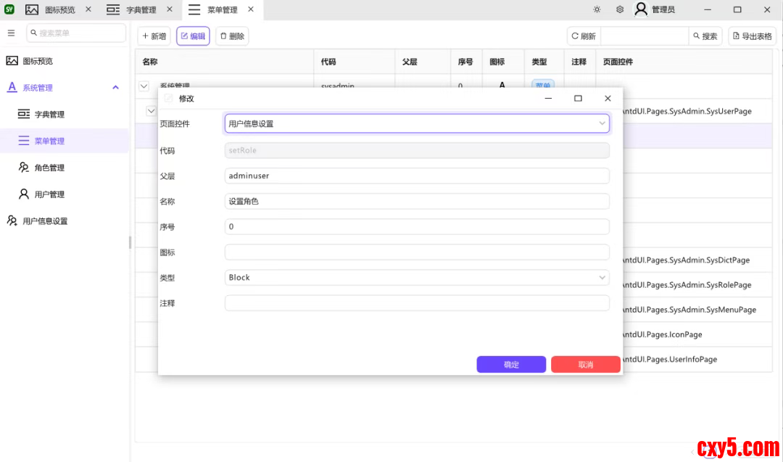Confirm the dialog with 确定

[511, 364]
